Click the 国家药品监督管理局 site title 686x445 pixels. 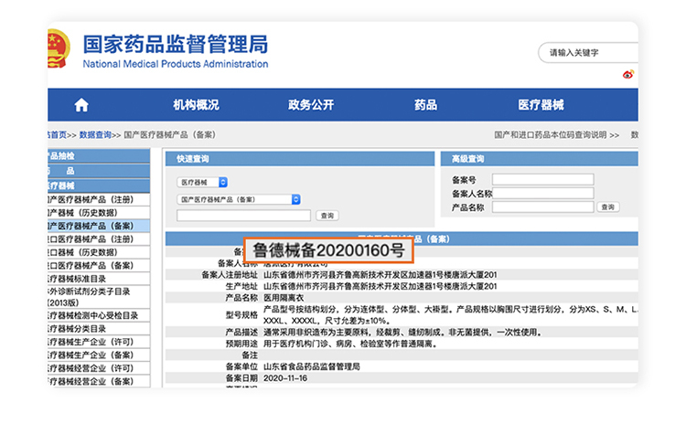click(176, 44)
